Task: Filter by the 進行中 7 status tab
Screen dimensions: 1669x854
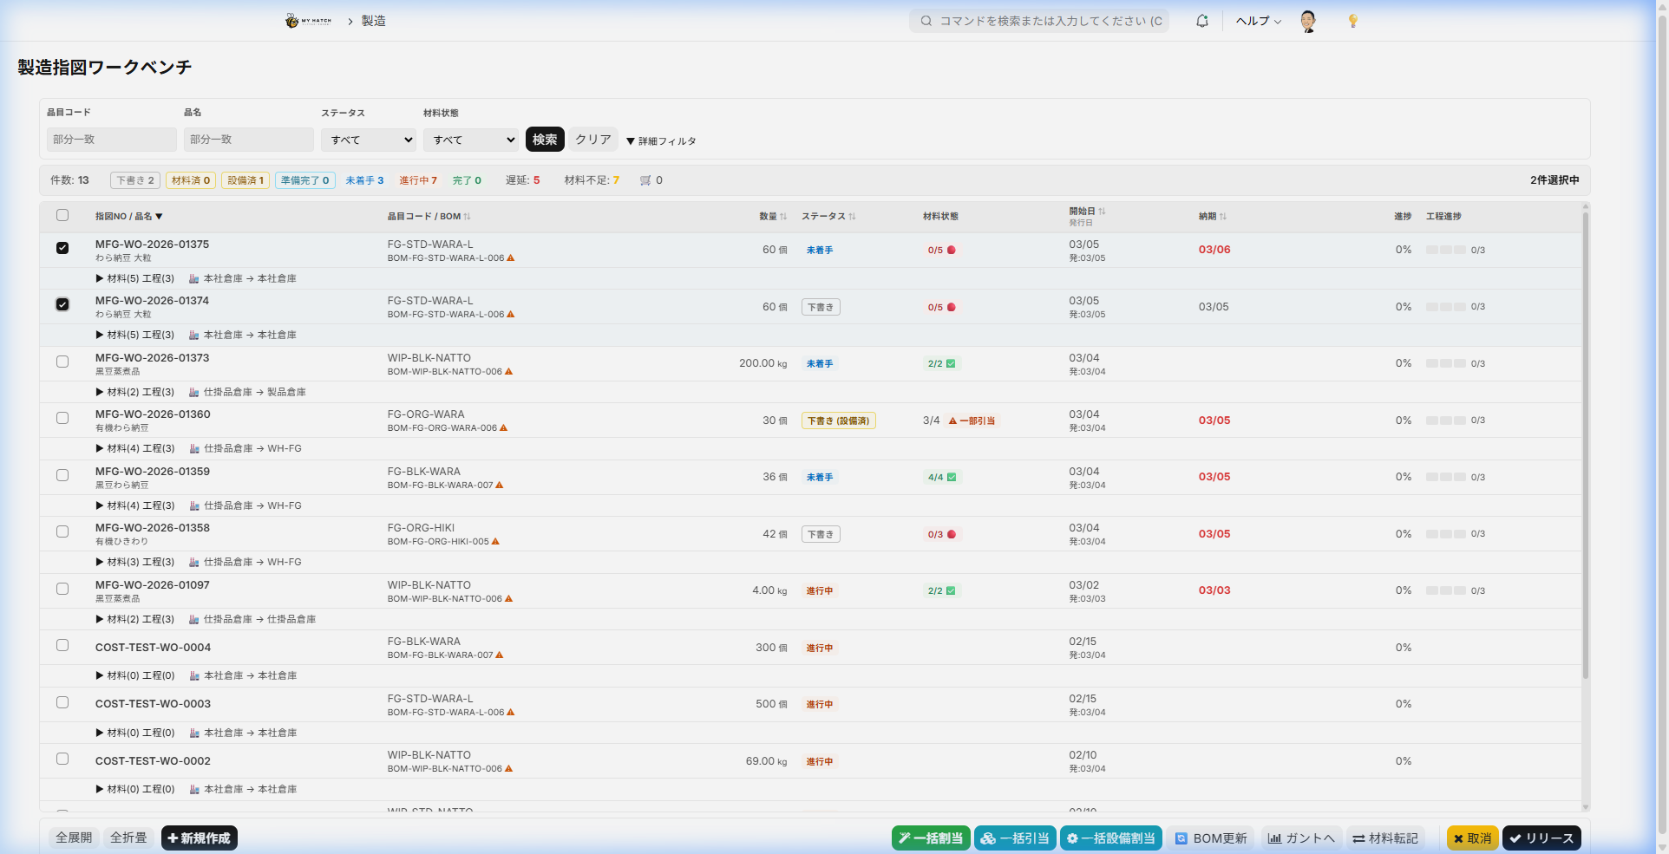Action: [x=418, y=180]
